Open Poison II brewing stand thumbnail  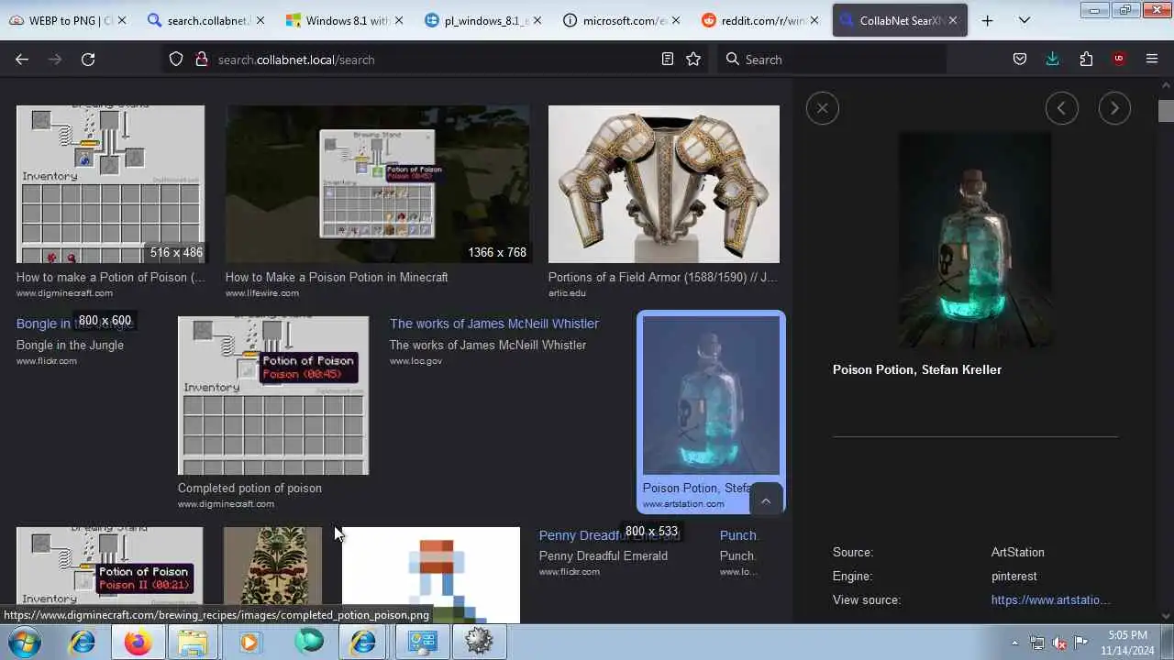[110, 575]
